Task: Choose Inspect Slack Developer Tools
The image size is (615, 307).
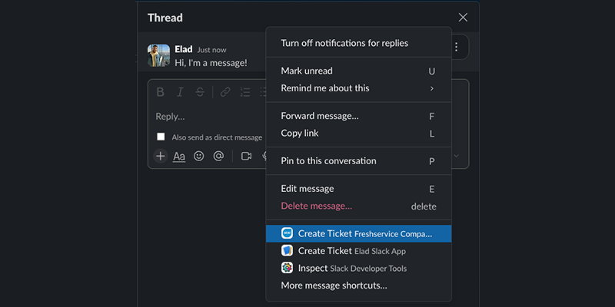Action: point(358,268)
